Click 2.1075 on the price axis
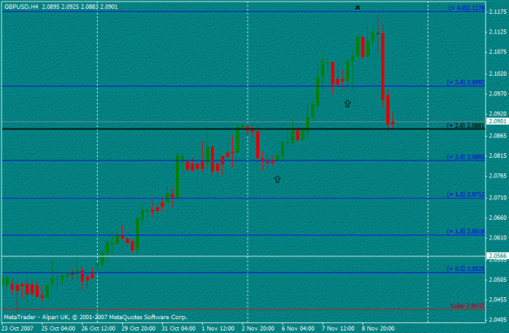The height and width of the screenshot is (333, 509). [x=498, y=52]
